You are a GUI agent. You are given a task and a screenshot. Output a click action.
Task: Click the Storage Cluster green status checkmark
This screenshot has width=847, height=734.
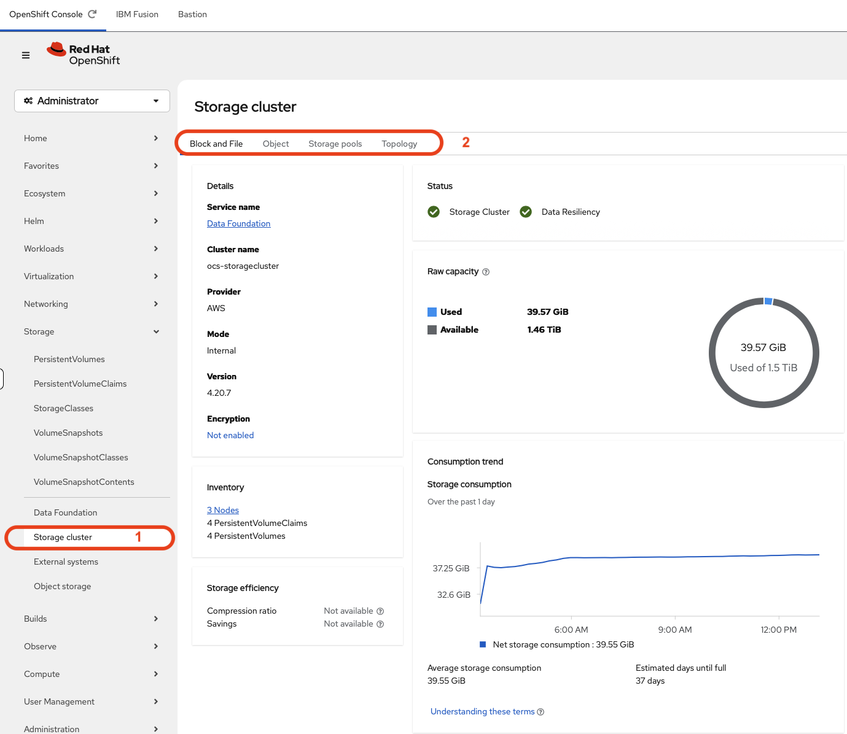(434, 212)
